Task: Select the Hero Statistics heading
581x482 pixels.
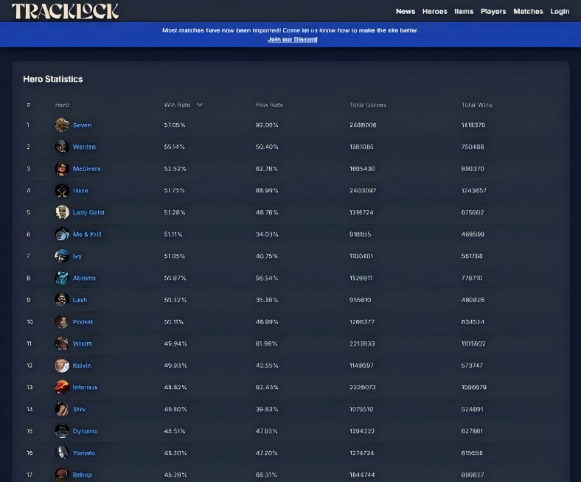Action: pos(53,79)
